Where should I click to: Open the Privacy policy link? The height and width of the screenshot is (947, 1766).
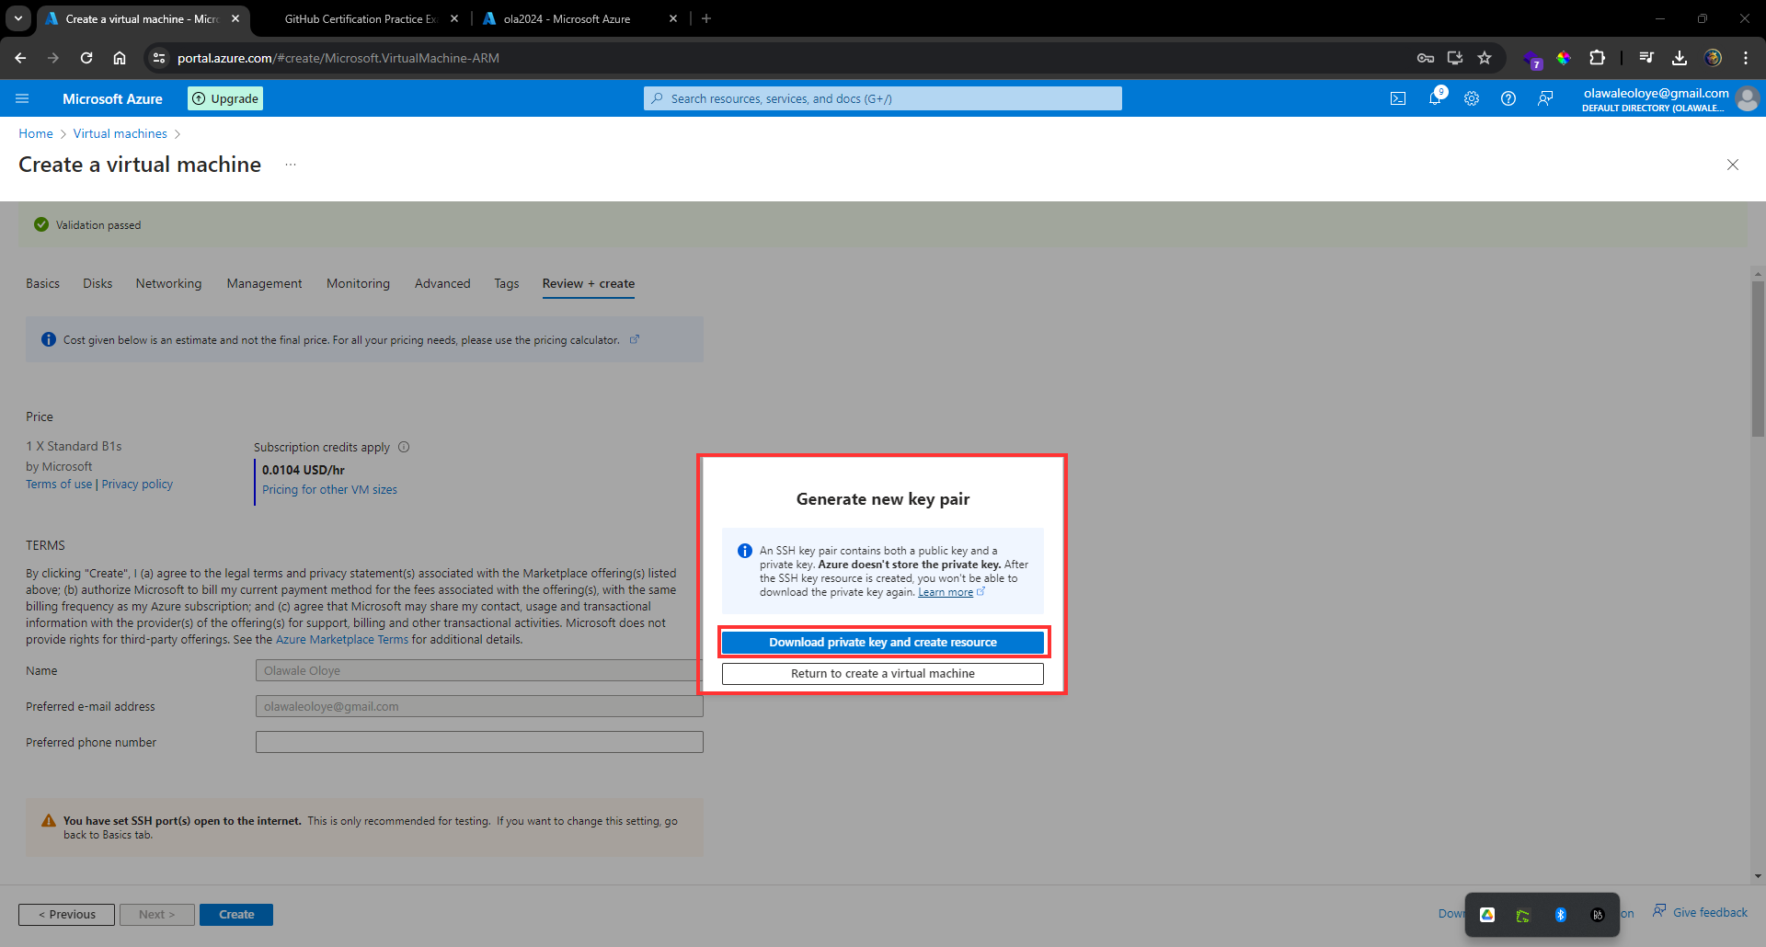pos(137,484)
